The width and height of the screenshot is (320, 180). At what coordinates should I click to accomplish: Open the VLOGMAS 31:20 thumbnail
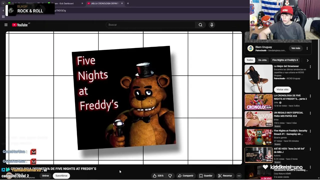point(258,119)
